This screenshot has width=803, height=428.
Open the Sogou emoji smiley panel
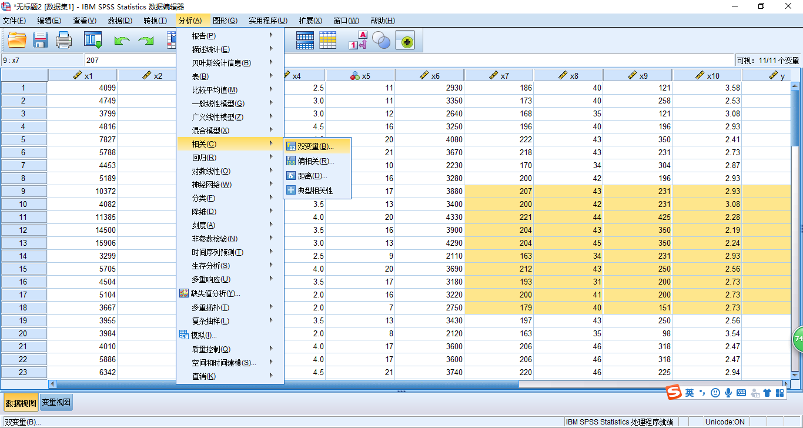[715, 392]
